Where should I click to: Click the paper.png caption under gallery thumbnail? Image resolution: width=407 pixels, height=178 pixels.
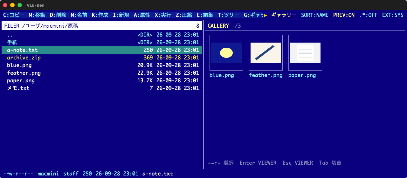coord(302,75)
